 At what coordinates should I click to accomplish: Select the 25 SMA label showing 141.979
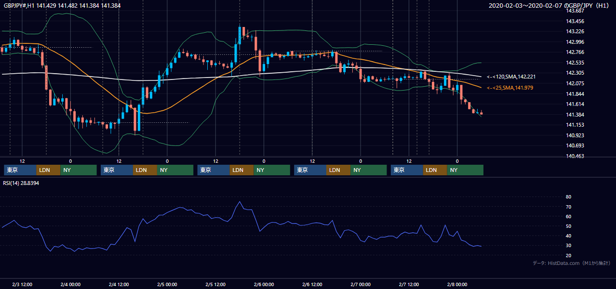tap(509, 88)
